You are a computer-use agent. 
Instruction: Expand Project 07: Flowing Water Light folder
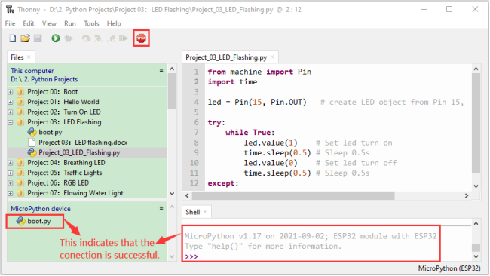click(11, 193)
